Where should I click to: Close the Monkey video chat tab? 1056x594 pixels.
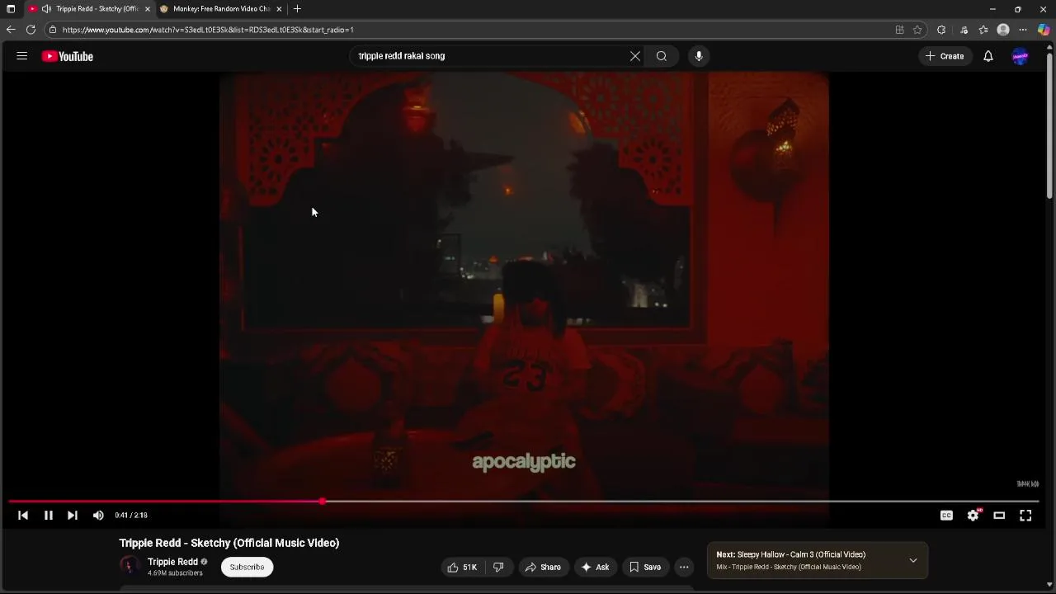(279, 9)
